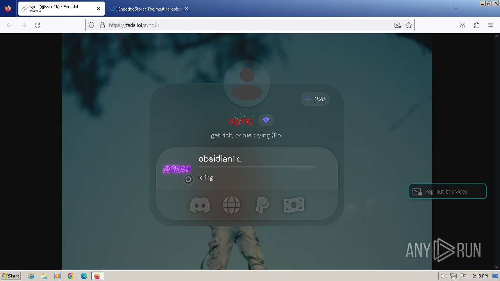Open the cash money link icon
This screenshot has width=500, height=281.
(x=294, y=205)
